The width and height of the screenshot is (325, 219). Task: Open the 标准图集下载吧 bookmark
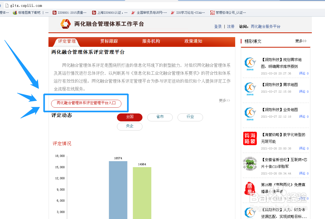coord(27,12)
